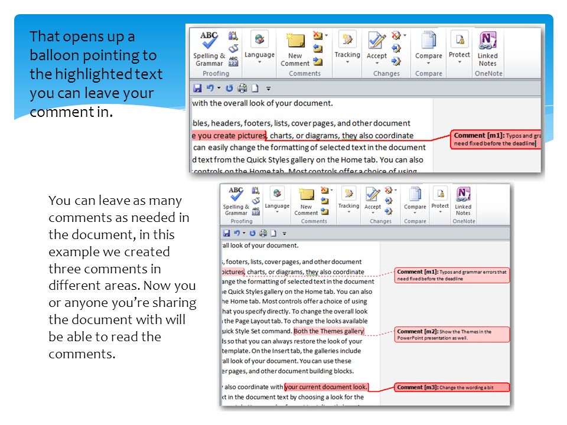The width and height of the screenshot is (567, 425).
Task: Open the Compare dropdown in the bottom ribbon
Action: [415, 212]
